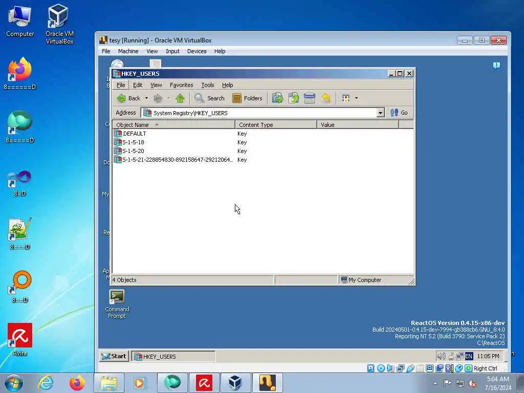This screenshot has height=393, width=524.
Task: Open Oracle VM VirtualBox desktop shortcut
Action: (59, 24)
